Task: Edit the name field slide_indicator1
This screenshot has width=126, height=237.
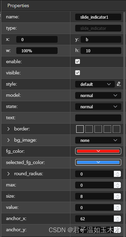Action: pyautogui.click(x=98, y=17)
